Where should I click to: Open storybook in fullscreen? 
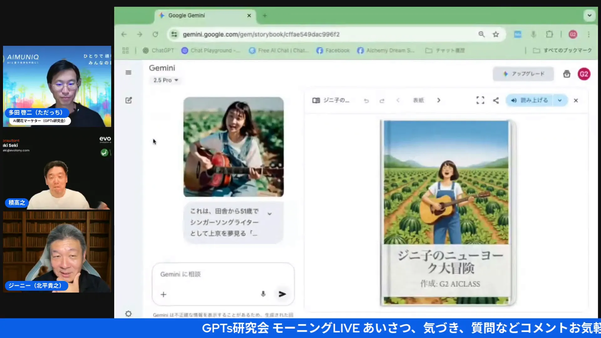point(480,100)
